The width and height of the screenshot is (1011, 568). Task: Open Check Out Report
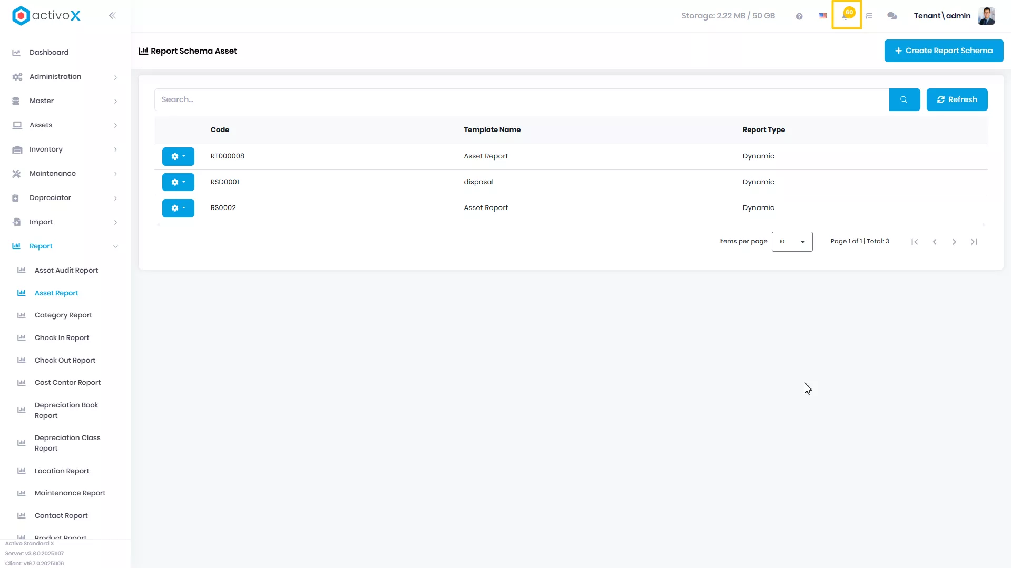(65, 361)
